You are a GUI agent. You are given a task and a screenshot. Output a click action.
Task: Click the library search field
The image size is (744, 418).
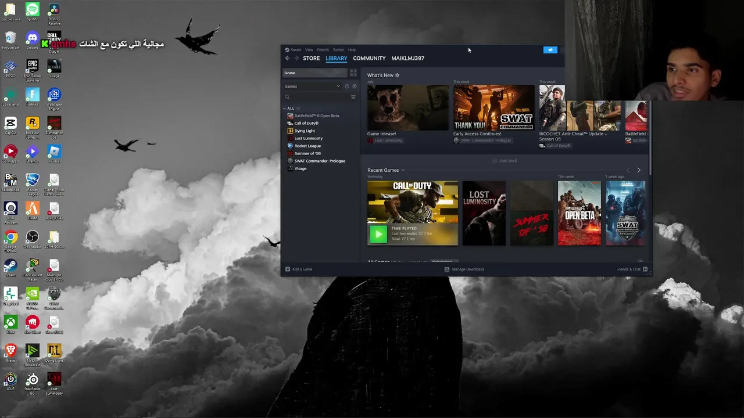316,97
